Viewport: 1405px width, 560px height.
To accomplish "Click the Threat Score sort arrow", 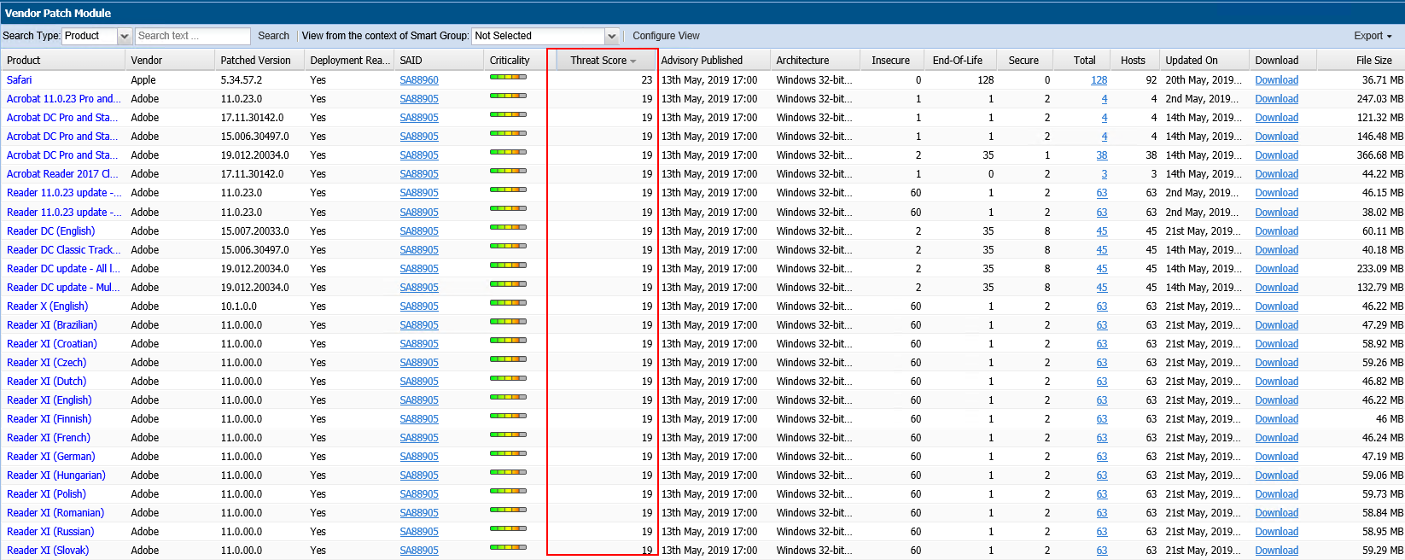I will pos(633,61).
